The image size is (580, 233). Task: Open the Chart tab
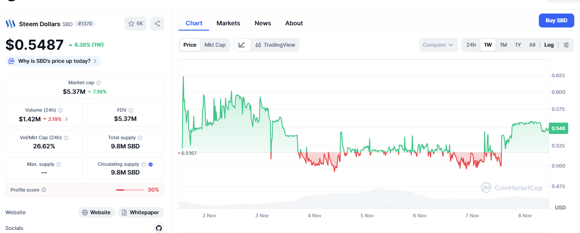click(194, 23)
